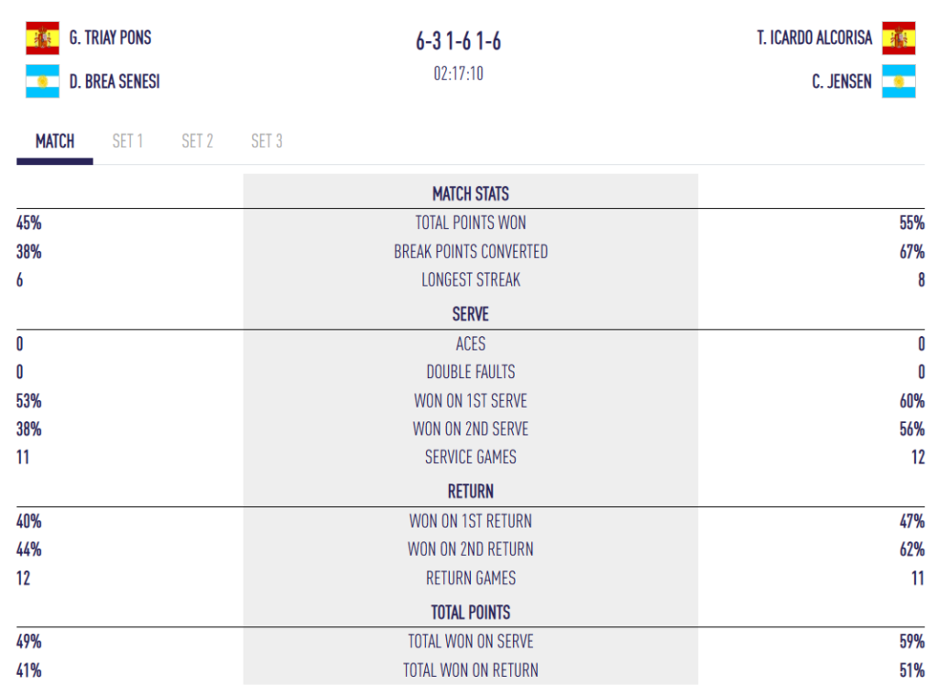Click player name D. Brea Senesi
938x696 pixels.
pyautogui.click(x=115, y=82)
